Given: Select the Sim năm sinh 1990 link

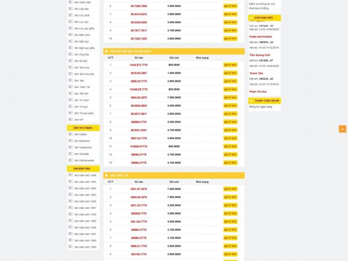Looking at the screenshot, I should tap(85, 214).
